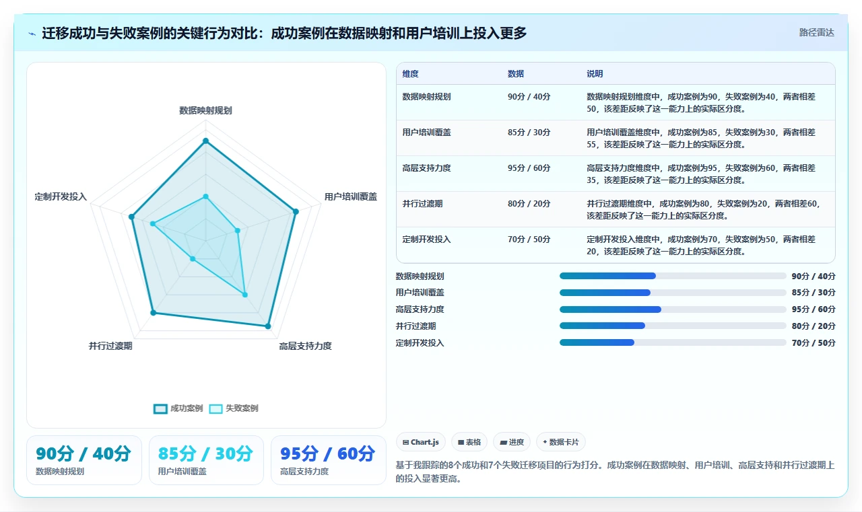This screenshot has height=512, width=862.
Task: Open the 高层支持力度 95分 / 60分 stat card
Action: [x=329, y=460]
